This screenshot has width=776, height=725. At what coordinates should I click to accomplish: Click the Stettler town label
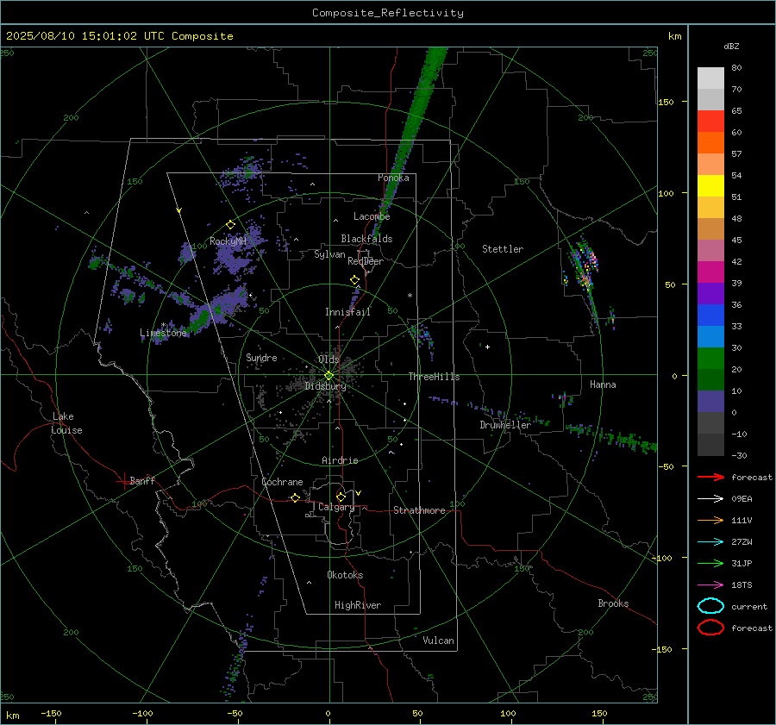(503, 249)
